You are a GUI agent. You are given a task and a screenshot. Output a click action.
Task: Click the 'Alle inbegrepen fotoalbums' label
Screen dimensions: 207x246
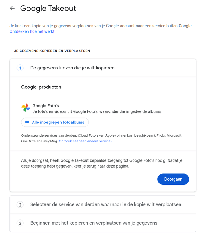(58, 122)
